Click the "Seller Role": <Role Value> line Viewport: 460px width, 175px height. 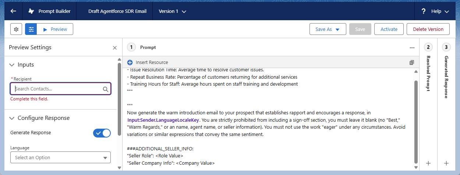(155, 156)
